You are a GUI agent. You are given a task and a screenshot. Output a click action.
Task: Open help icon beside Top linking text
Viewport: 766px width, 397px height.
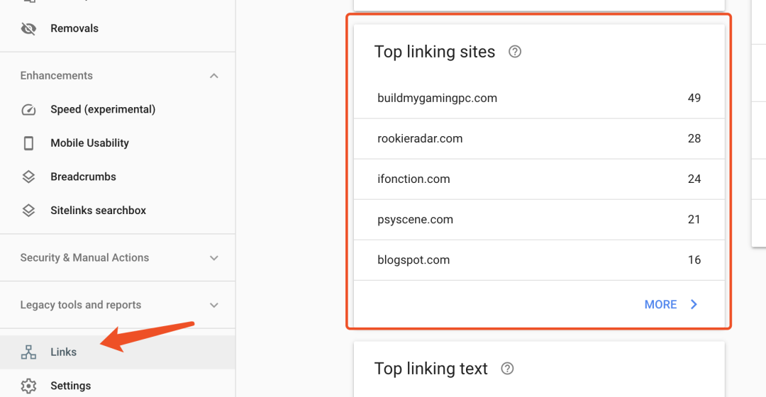tap(507, 369)
